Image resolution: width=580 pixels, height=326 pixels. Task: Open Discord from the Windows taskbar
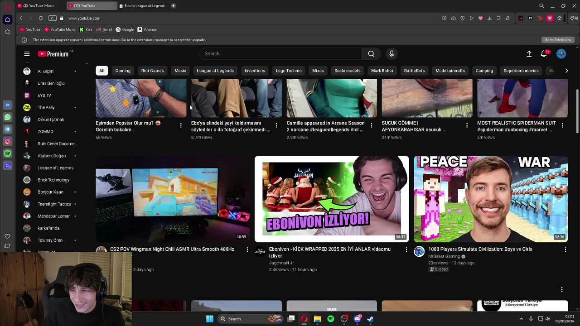[357, 319]
